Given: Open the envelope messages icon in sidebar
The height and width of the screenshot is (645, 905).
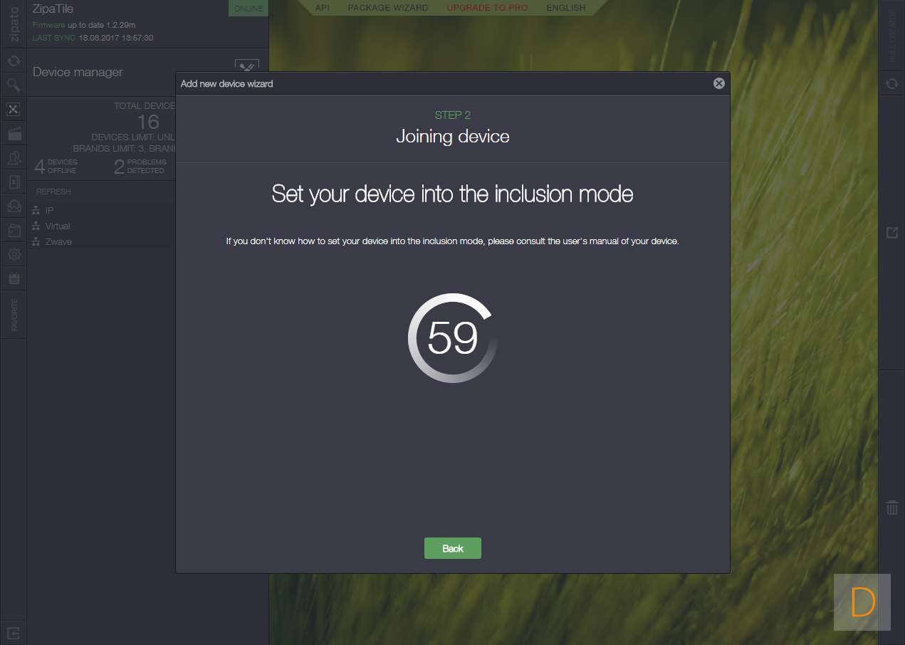Looking at the screenshot, I should [x=13, y=206].
